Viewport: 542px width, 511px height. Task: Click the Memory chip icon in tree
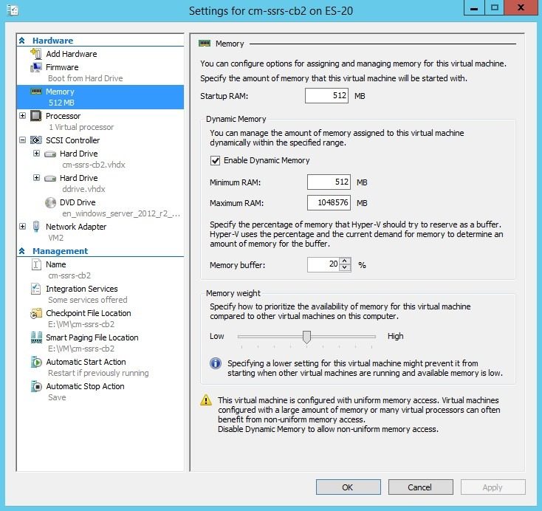[36, 92]
